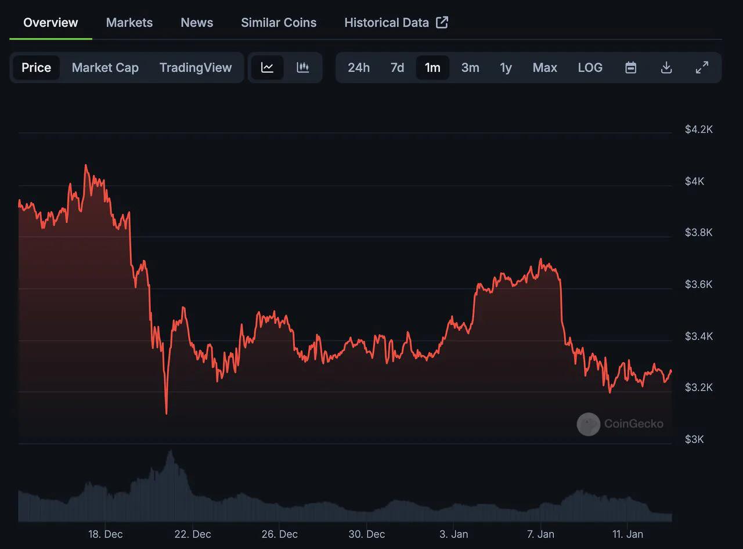
Task: Toggle LOG scale on the chart
Action: click(590, 67)
